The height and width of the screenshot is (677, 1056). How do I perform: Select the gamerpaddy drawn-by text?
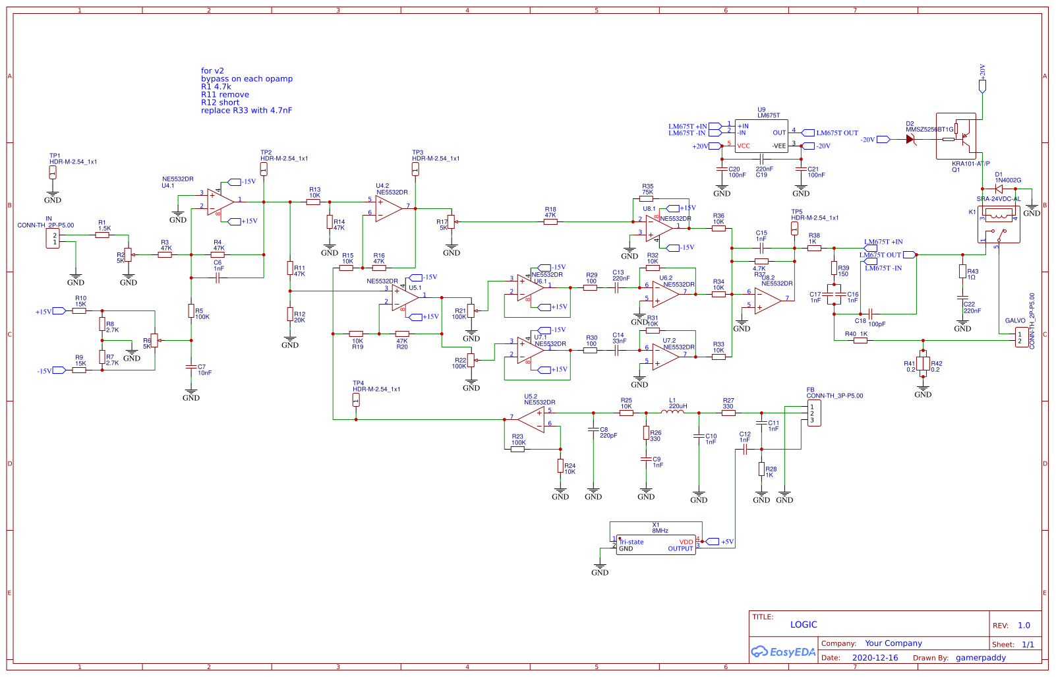[981, 658]
